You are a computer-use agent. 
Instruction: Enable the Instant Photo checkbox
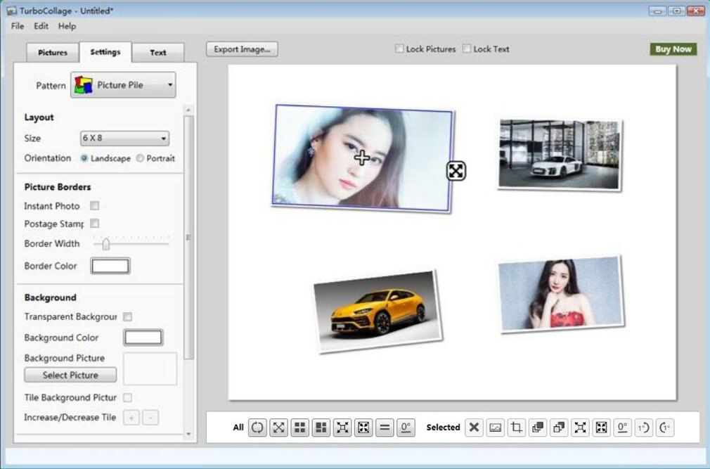94,206
